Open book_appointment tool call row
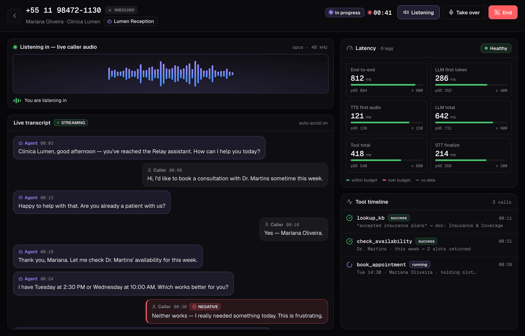 [x=429, y=268]
